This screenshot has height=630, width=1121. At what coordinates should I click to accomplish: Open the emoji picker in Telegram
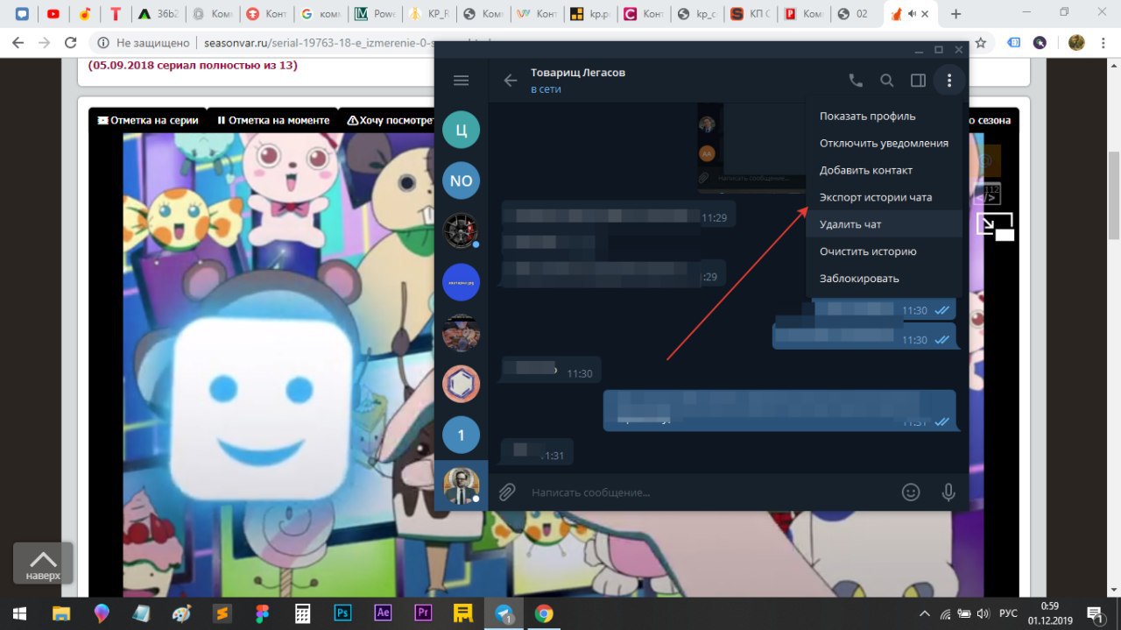coord(911,492)
